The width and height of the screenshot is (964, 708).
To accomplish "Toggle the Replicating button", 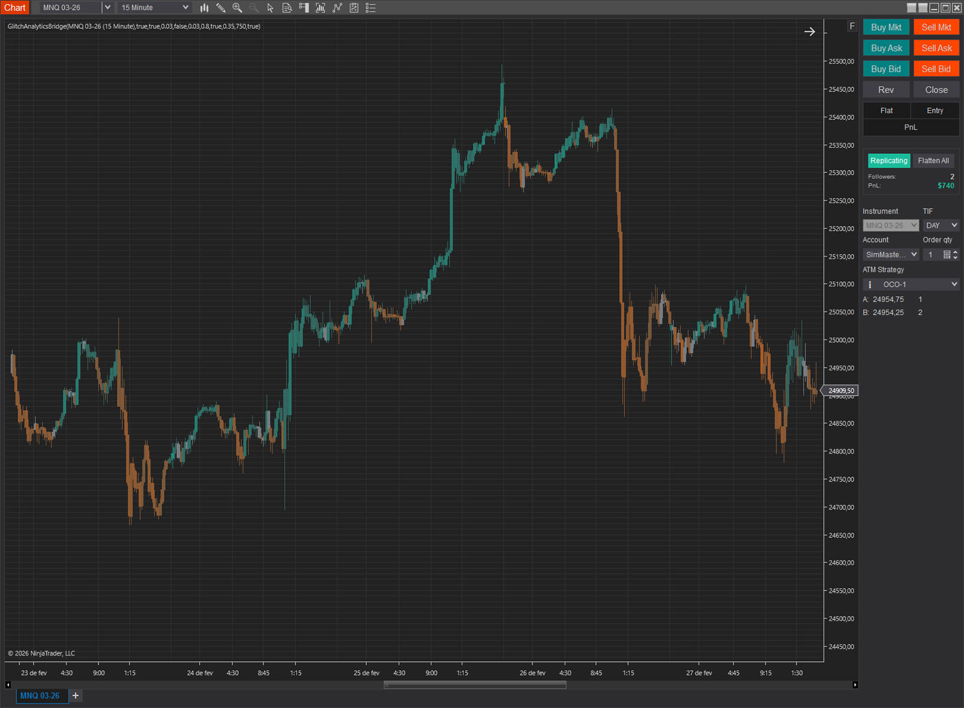I will [x=889, y=160].
